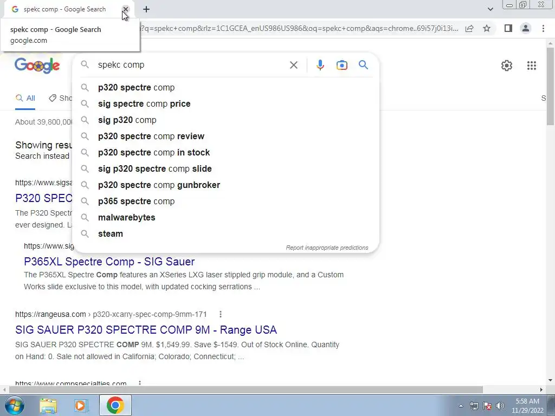Viewport: 555px width, 416px height.
Task: Open the Chrome profile avatar menu
Action: 526,28
